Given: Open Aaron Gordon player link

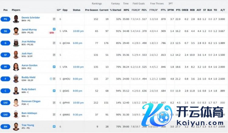Looking at the screenshot, I should 29,65.
